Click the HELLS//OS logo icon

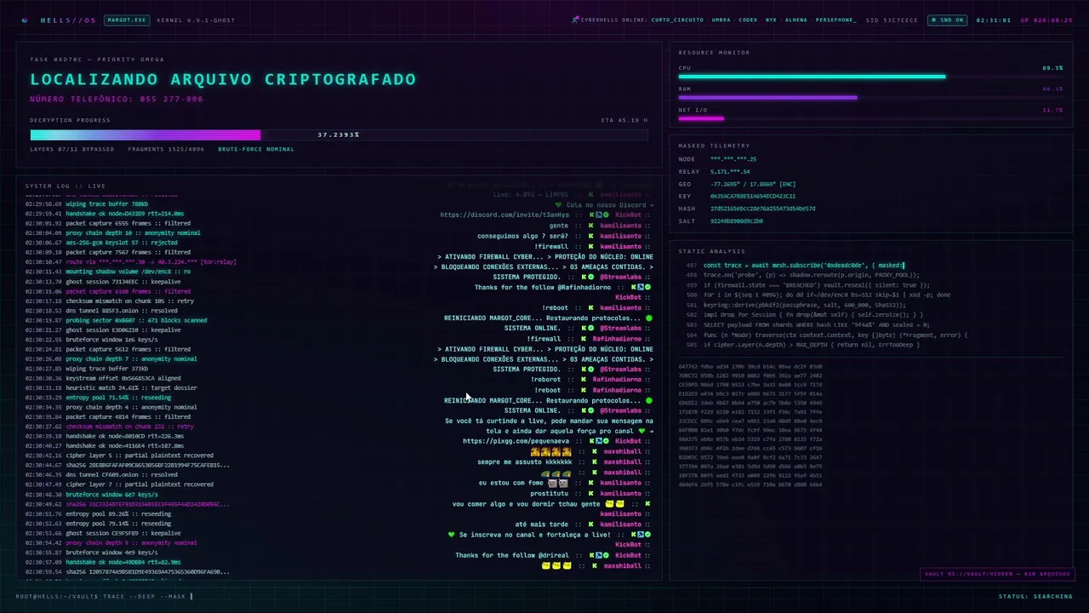pyautogui.click(x=25, y=20)
